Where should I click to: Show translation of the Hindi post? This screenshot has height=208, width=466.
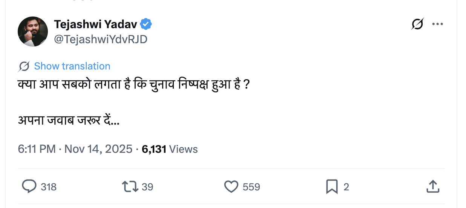tap(72, 66)
